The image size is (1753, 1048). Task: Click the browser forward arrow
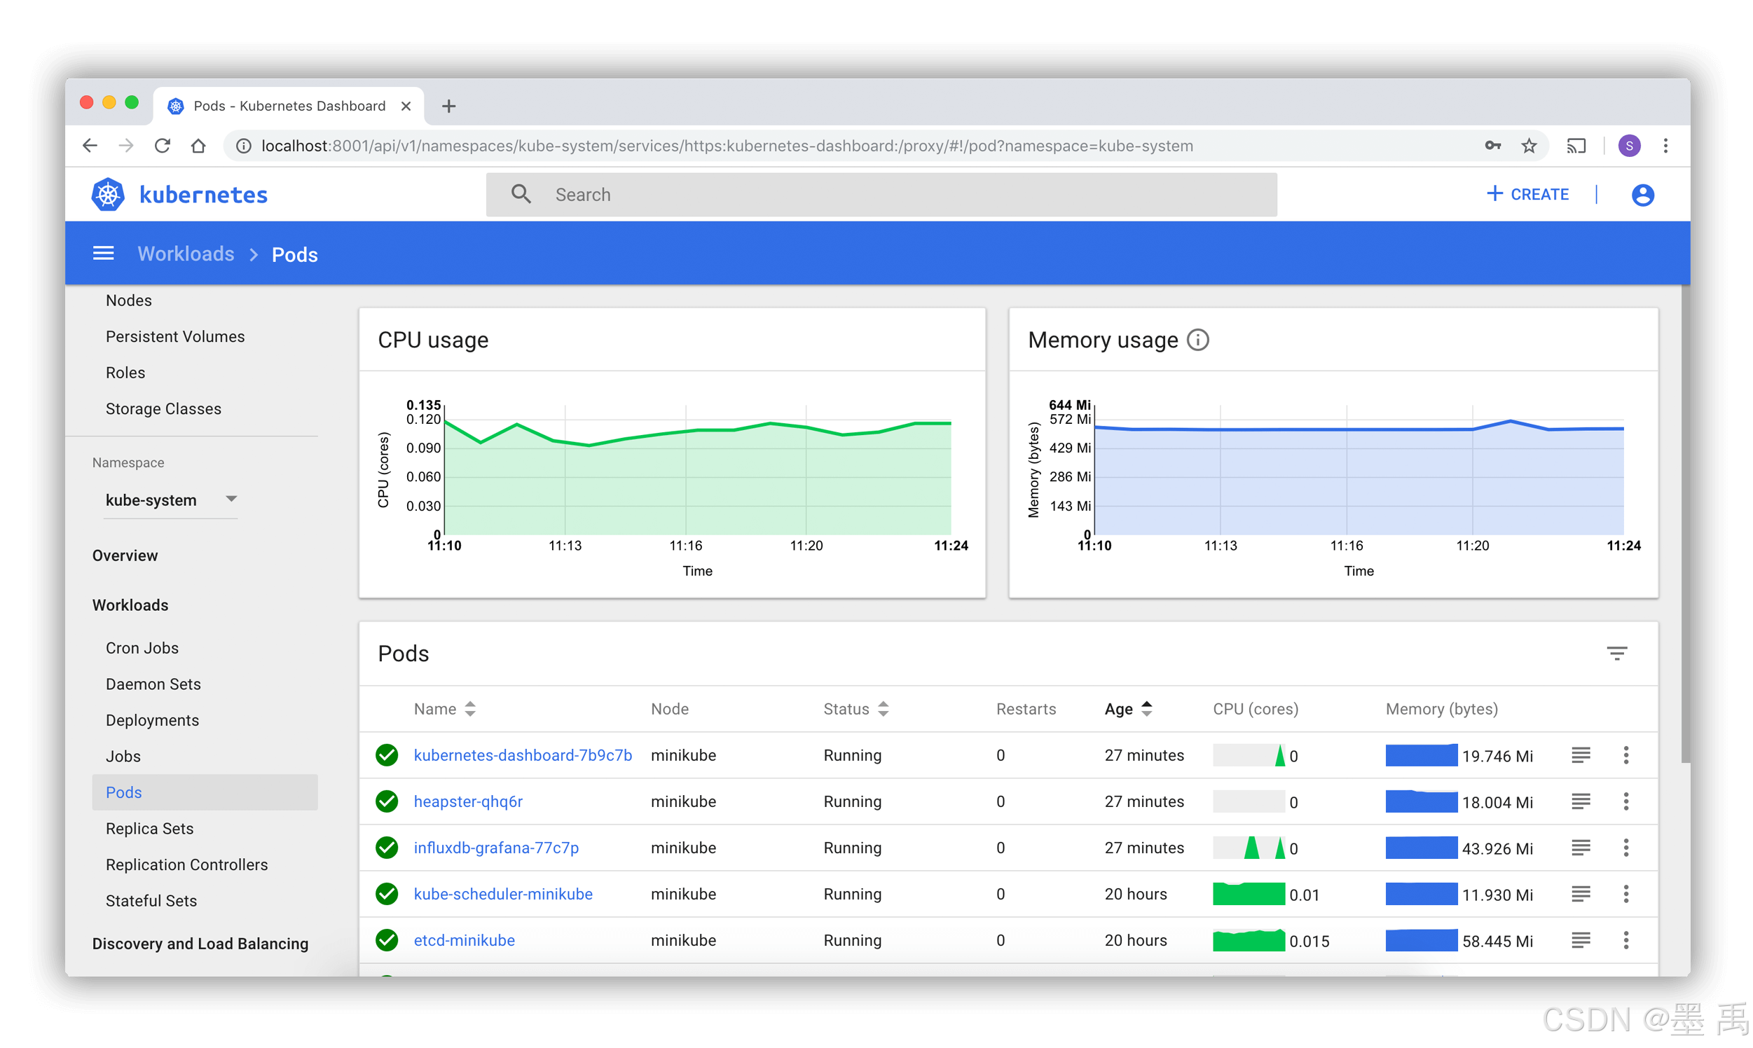[x=125, y=146]
